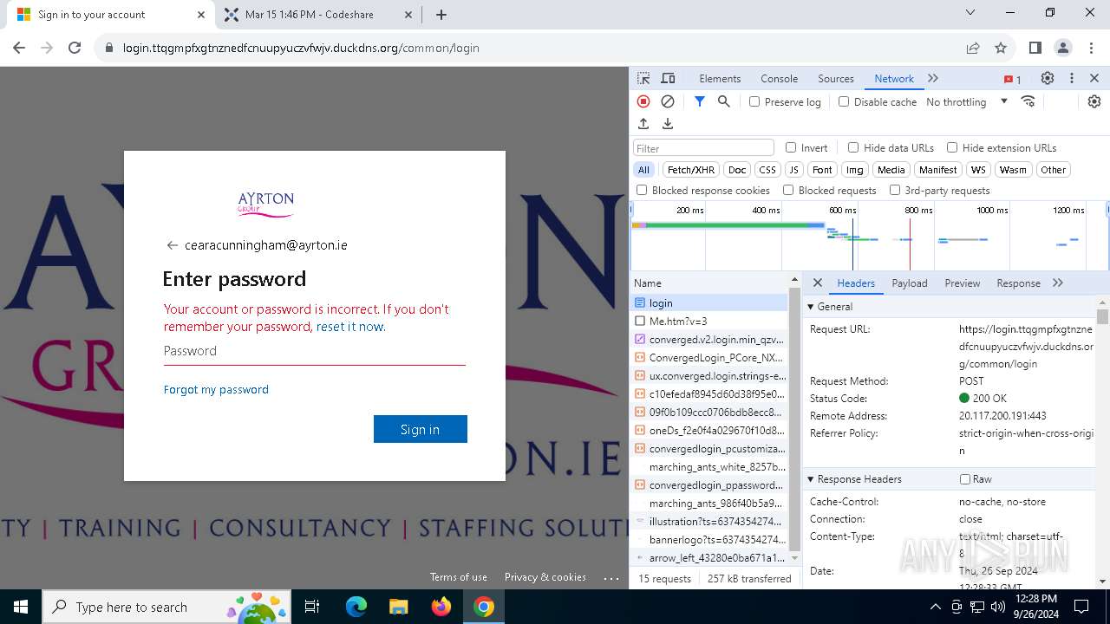Select the inspect element picker icon
Viewport: 1110px width, 624px height.
click(x=643, y=79)
